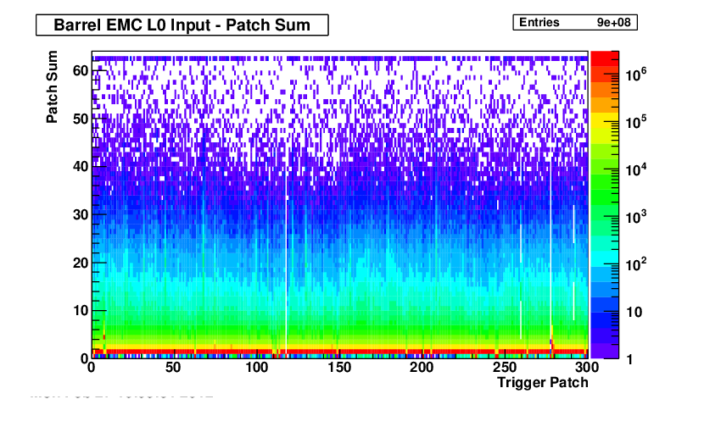Click the color scale label 10^3

(x=636, y=217)
